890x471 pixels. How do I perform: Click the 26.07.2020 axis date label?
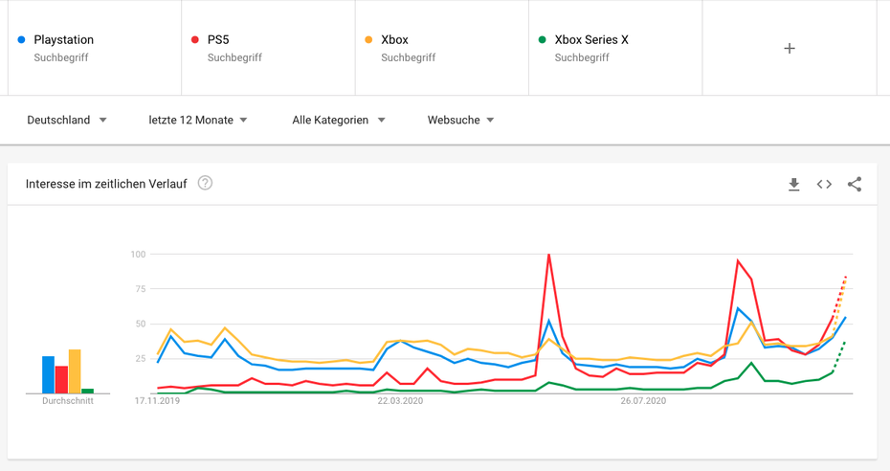643,400
